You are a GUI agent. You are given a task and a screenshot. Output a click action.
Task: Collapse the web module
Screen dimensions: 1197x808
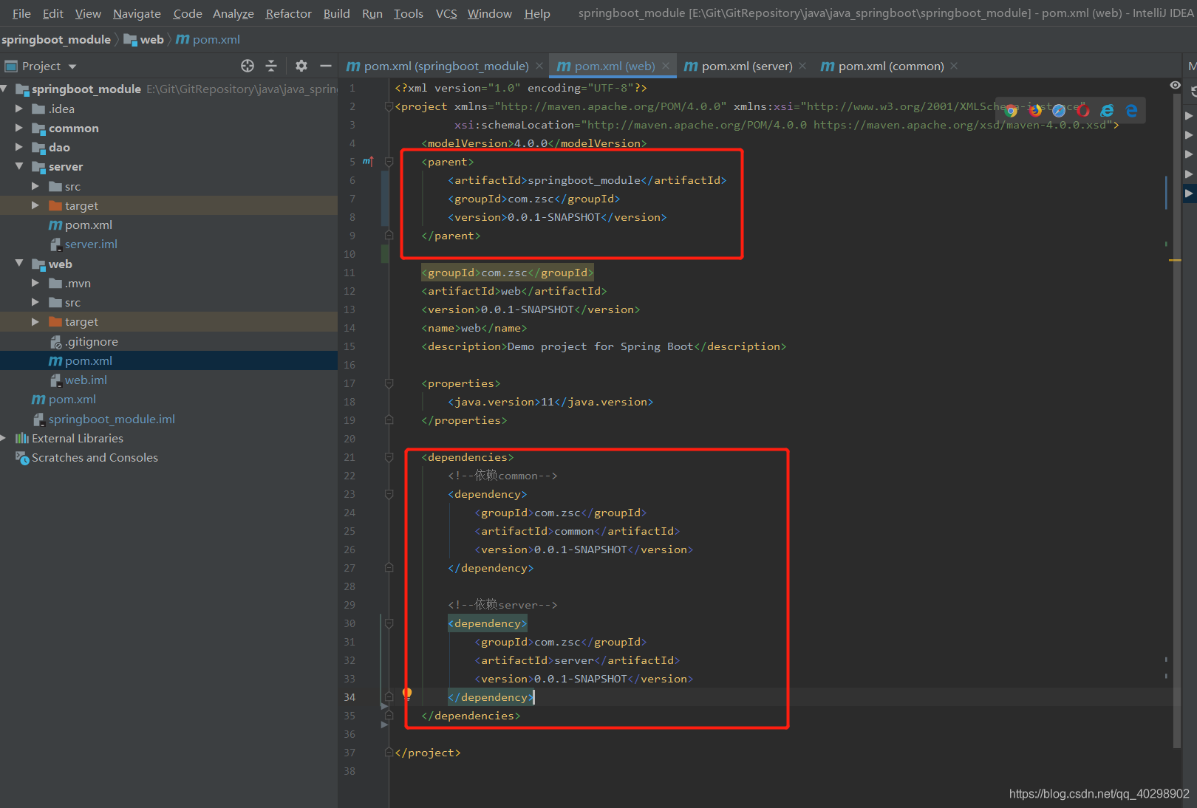[x=19, y=264]
